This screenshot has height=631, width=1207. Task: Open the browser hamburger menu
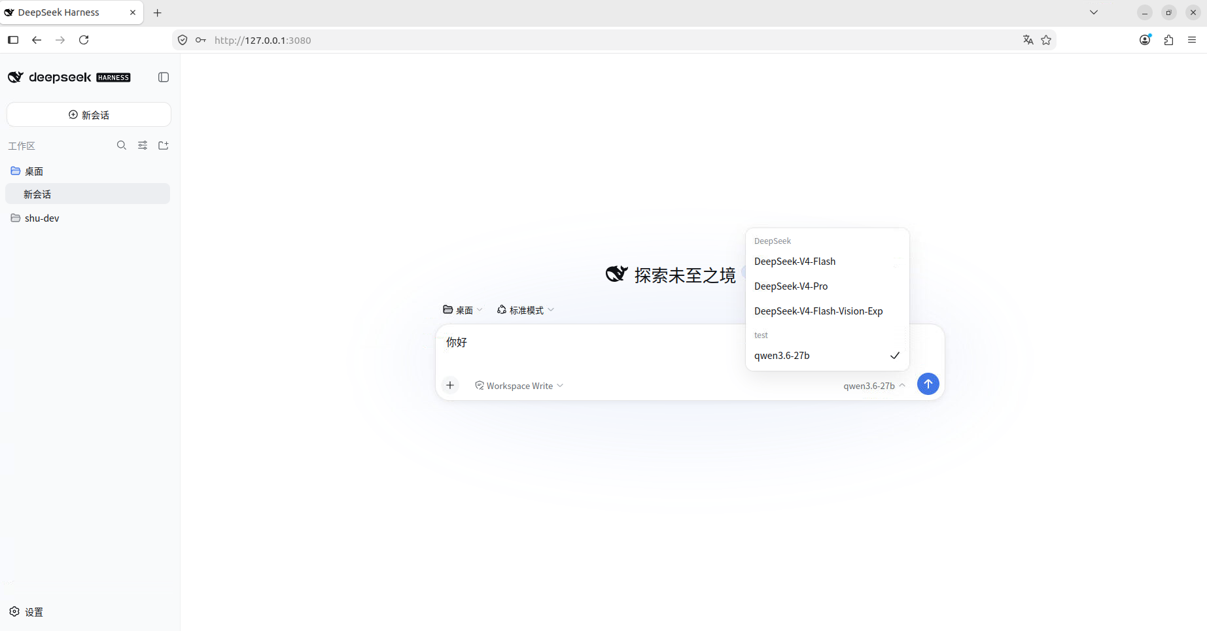click(1192, 40)
